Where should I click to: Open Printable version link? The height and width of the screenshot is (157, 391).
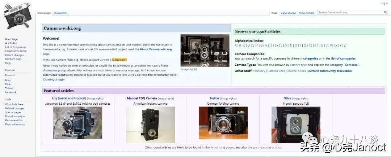point(15,116)
